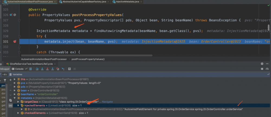Screen dimensions: 271x117
Task: Expand the pds variable node
Action: point(15,87)
